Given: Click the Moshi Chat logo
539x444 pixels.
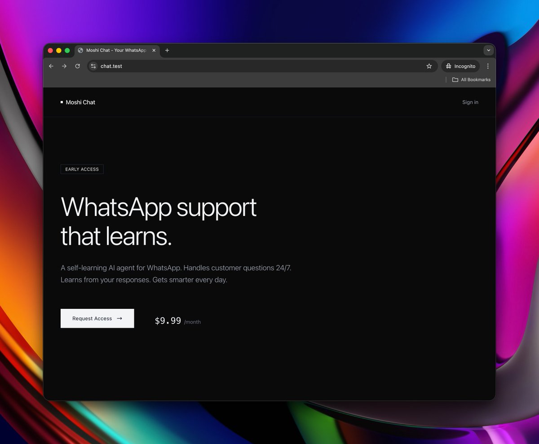Looking at the screenshot, I should pyautogui.click(x=78, y=102).
